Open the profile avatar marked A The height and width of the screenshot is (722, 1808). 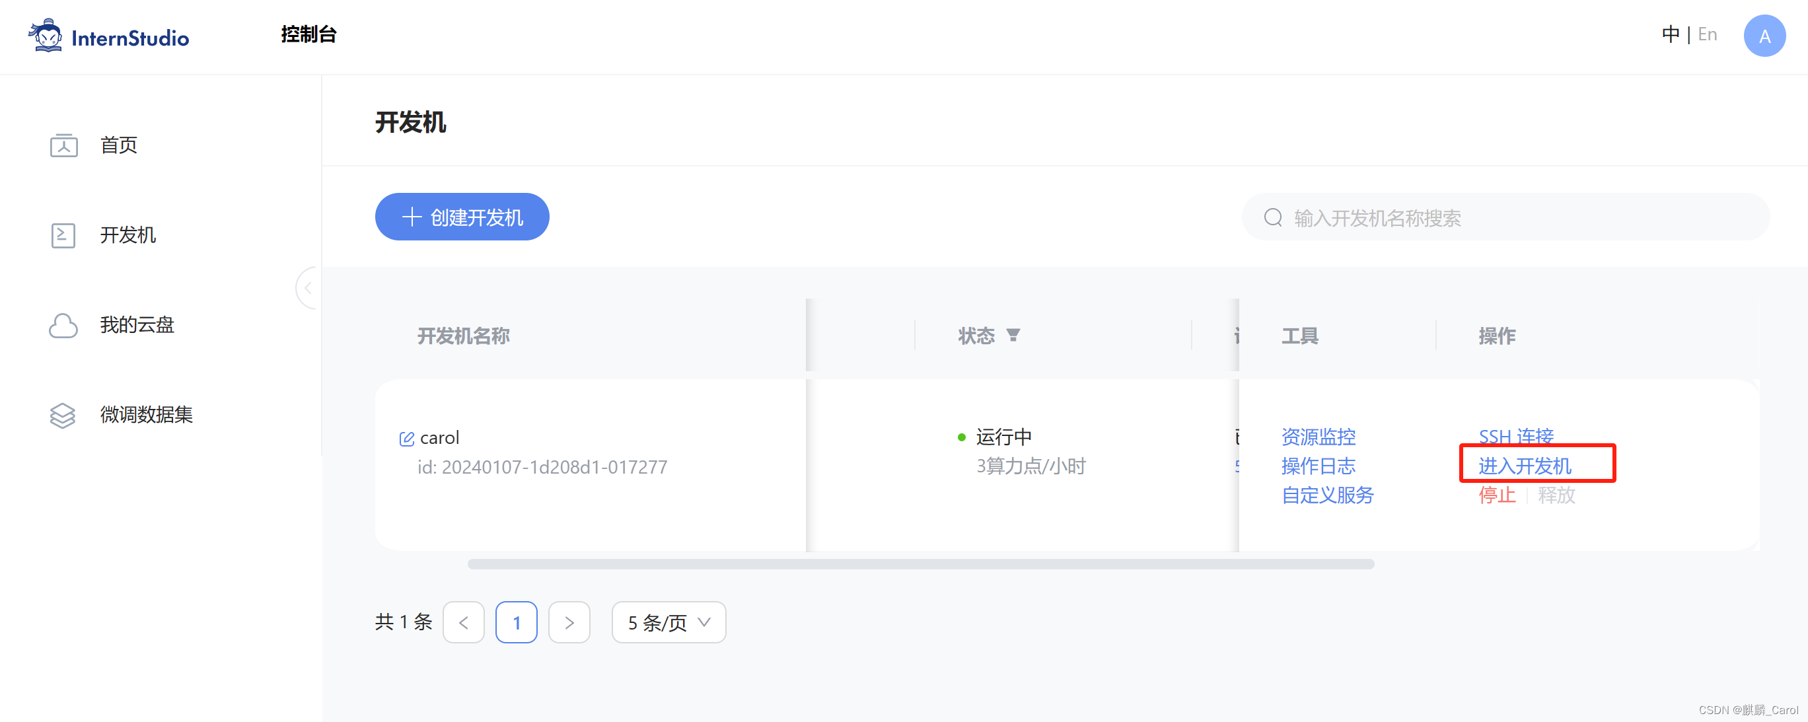coord(1765,35)
